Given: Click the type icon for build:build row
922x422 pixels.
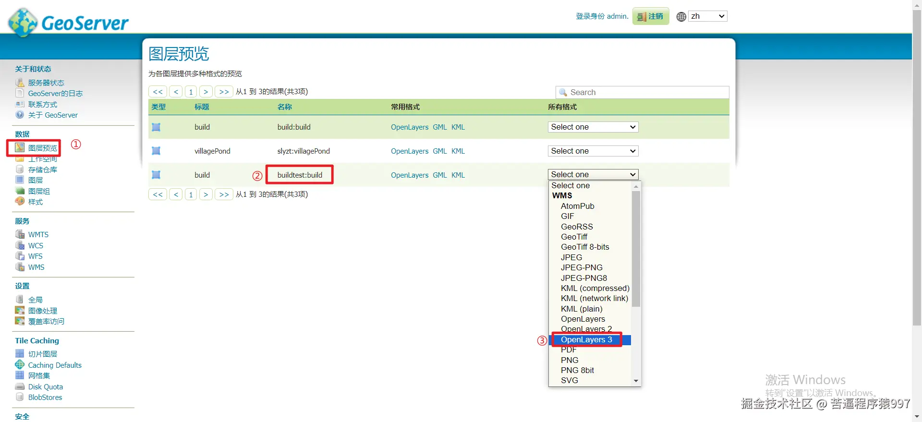Looking at the screenshot, I should (x=156, y=127).
